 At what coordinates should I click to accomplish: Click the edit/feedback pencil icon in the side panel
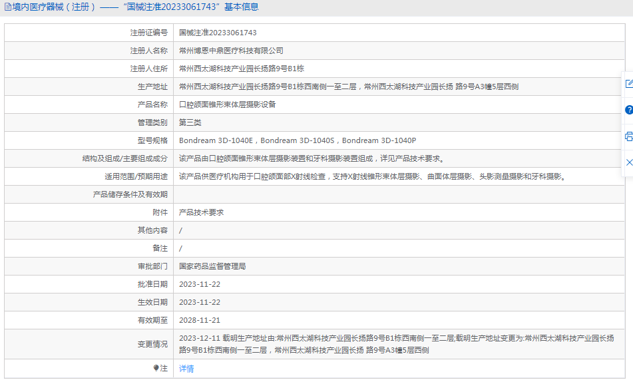(629, 84)
